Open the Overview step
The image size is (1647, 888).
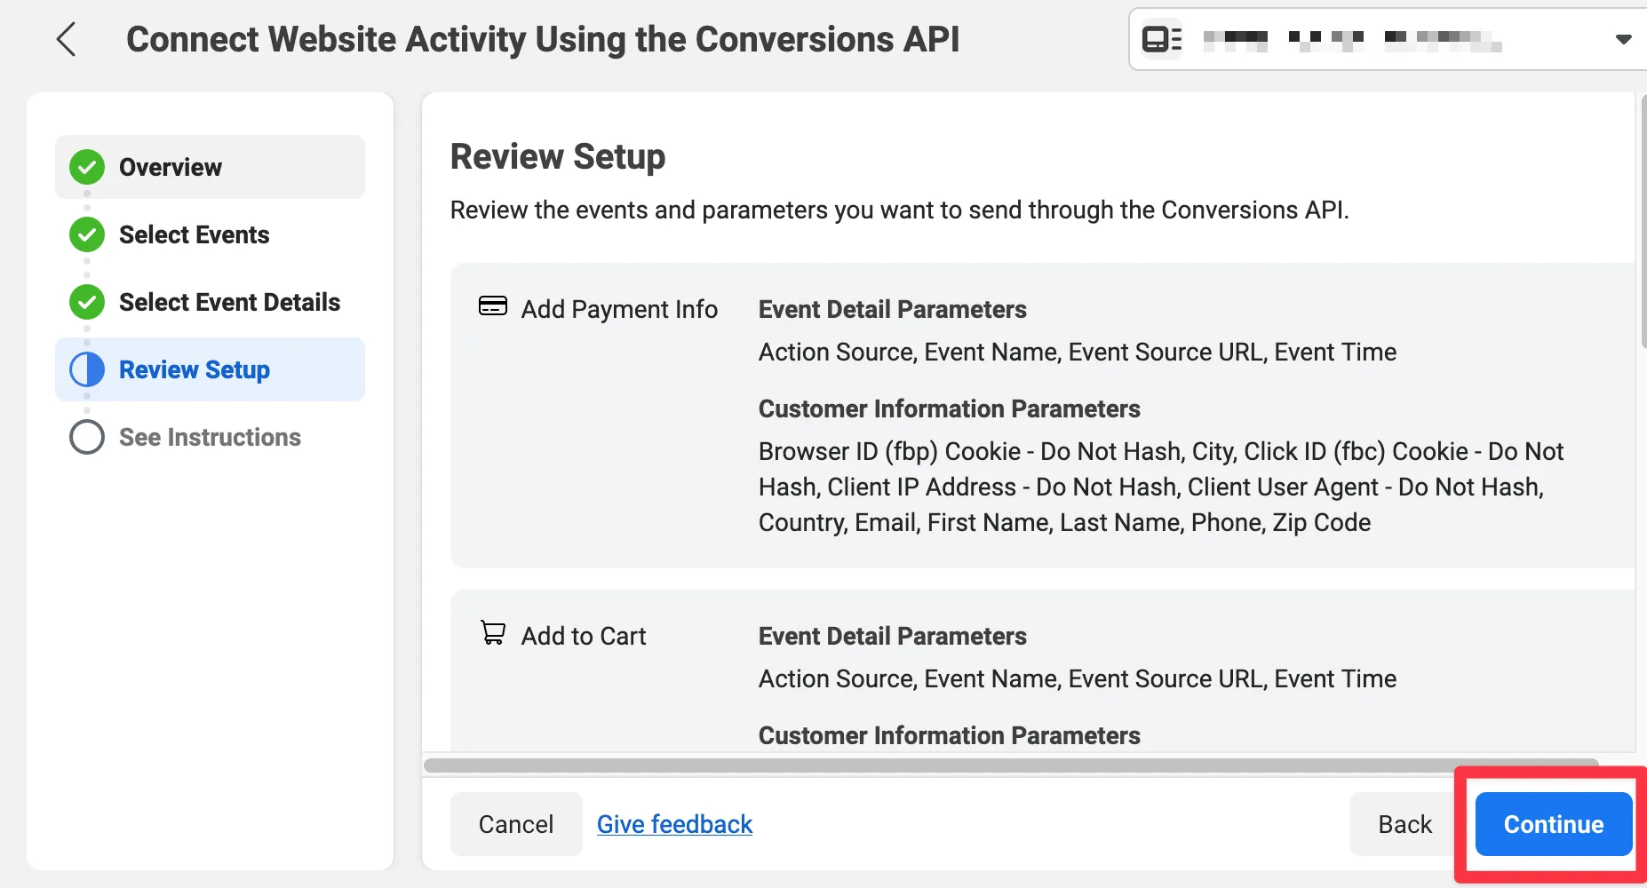click(211, 167)
